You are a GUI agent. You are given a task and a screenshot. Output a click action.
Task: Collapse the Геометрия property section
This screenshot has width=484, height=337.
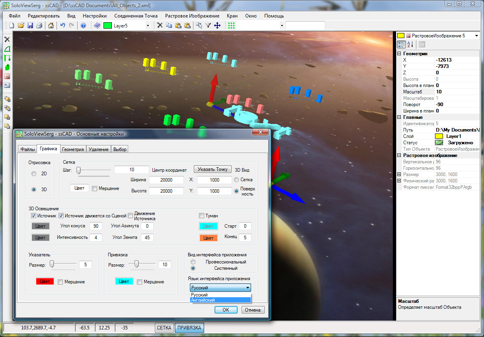(x=400, y=54)
